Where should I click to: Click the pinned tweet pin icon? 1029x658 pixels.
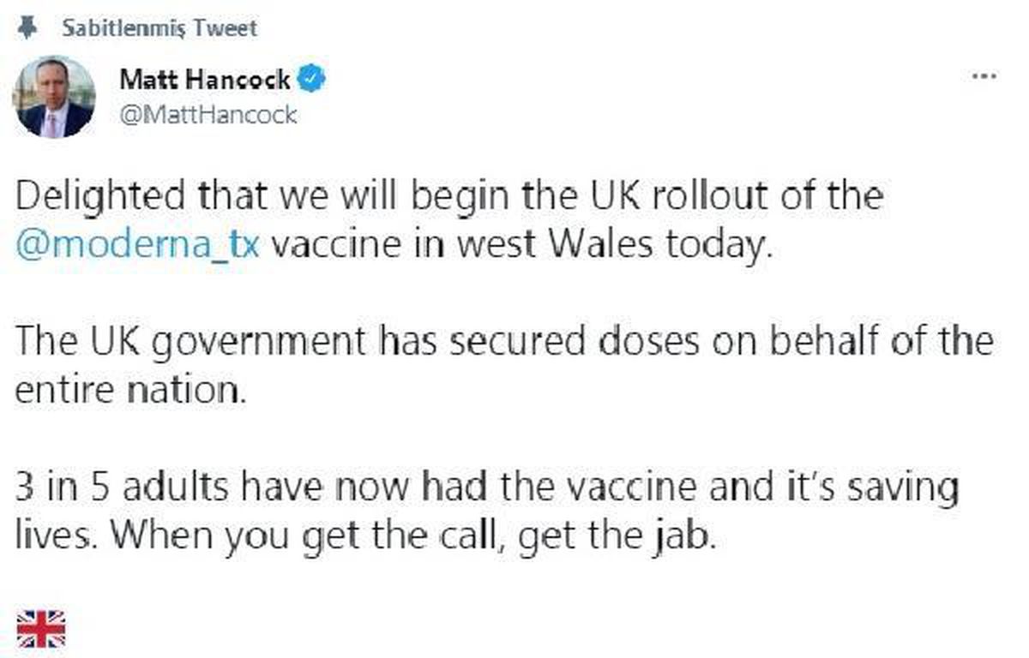pyautogui.click(x=27, y=27)
